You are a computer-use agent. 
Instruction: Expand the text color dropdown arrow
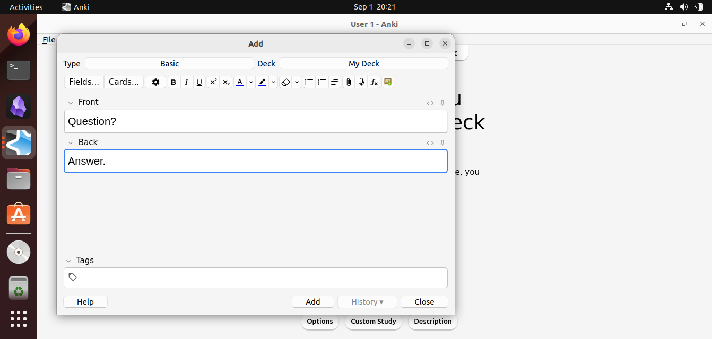(x=250, y=82)
